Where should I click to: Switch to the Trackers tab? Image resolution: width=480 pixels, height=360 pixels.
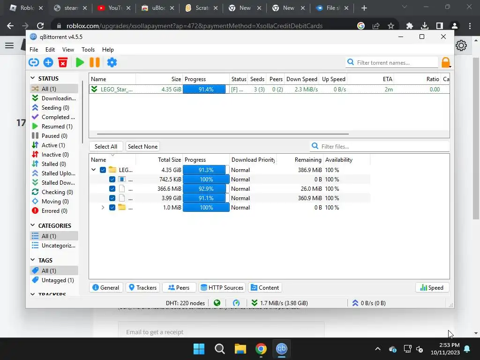click(x=142, y=288)
